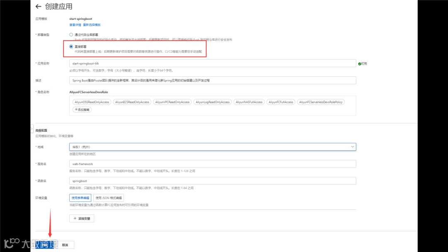Image resolution: width=448 pixels, height=252 pixels.
Task: Switch to 使用 JSON 格式编辑 mode
Action: click(109, 198)
